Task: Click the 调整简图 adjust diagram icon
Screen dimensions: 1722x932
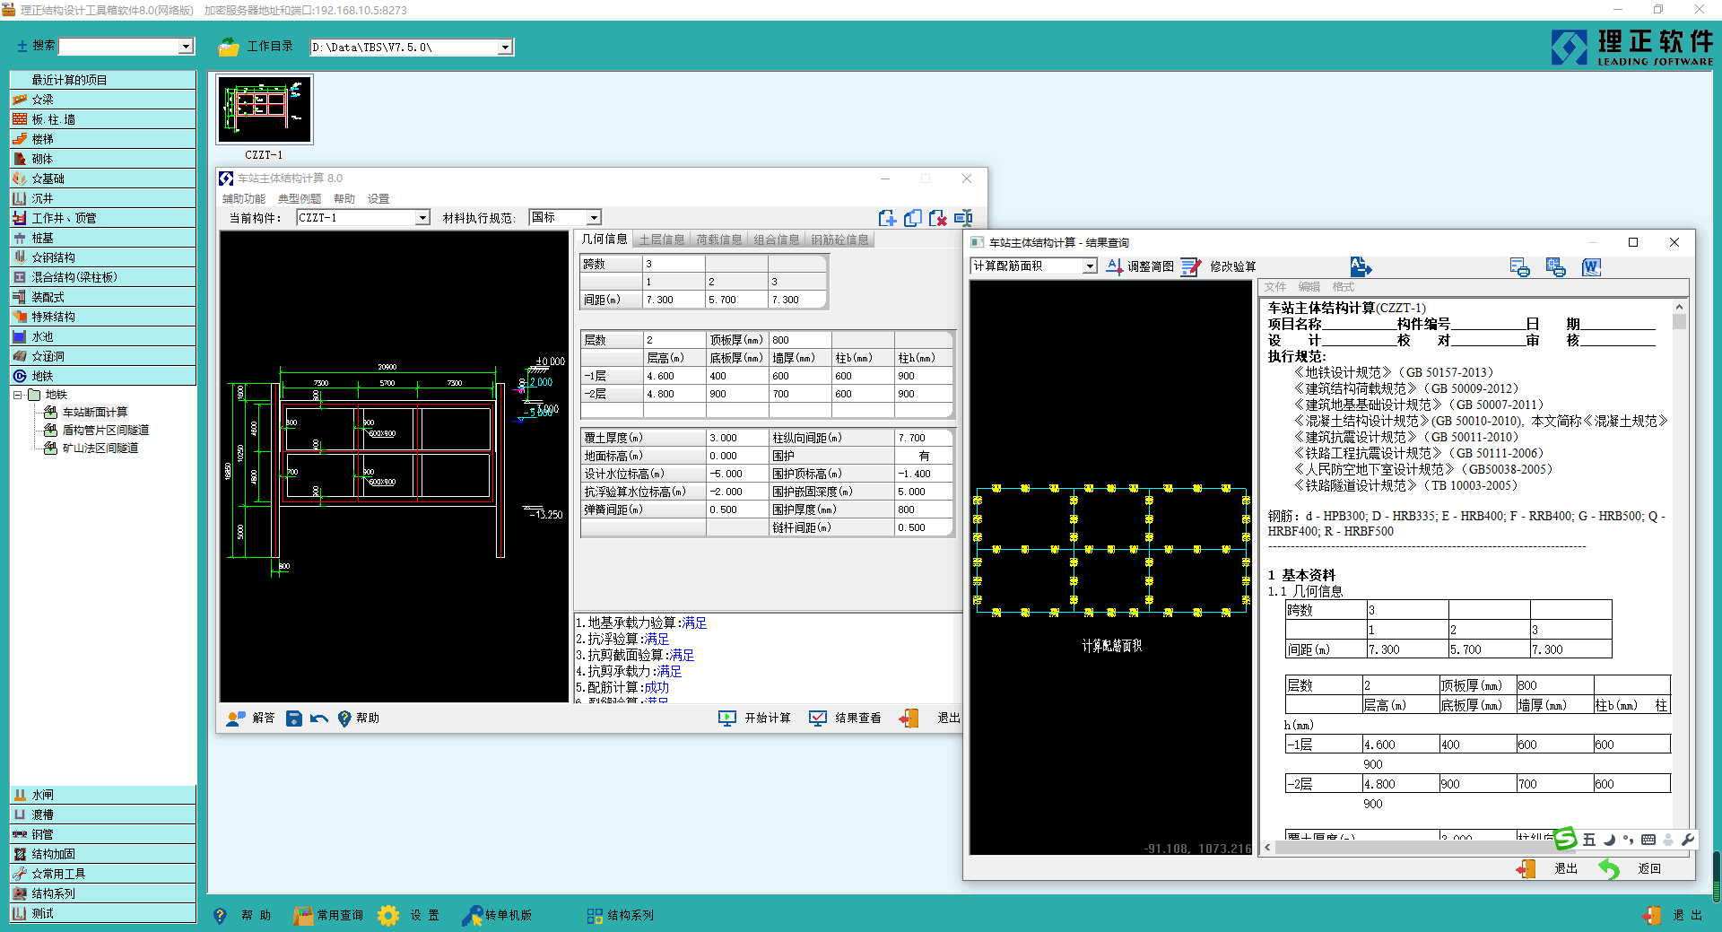Action: (x=1114, y=266)
